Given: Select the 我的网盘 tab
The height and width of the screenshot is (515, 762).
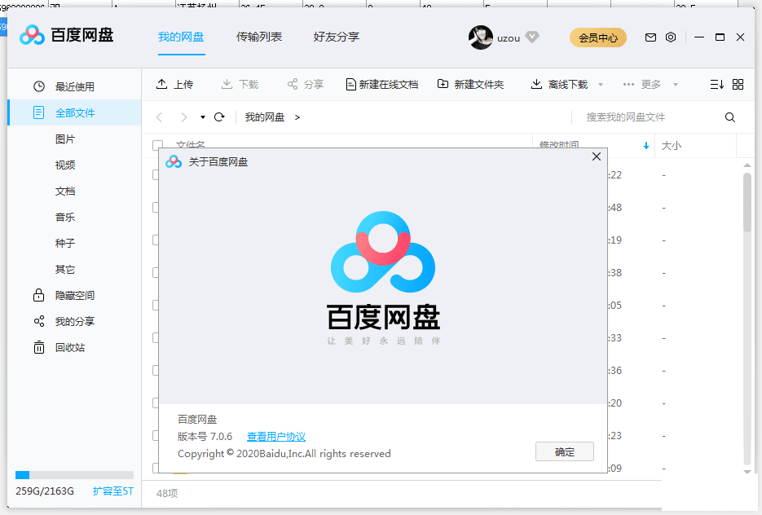Looking at the screenshot, I should point(181,37).
